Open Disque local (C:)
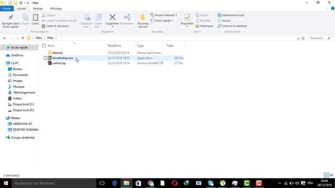This screenshot has width=335, height=188. 23,104
